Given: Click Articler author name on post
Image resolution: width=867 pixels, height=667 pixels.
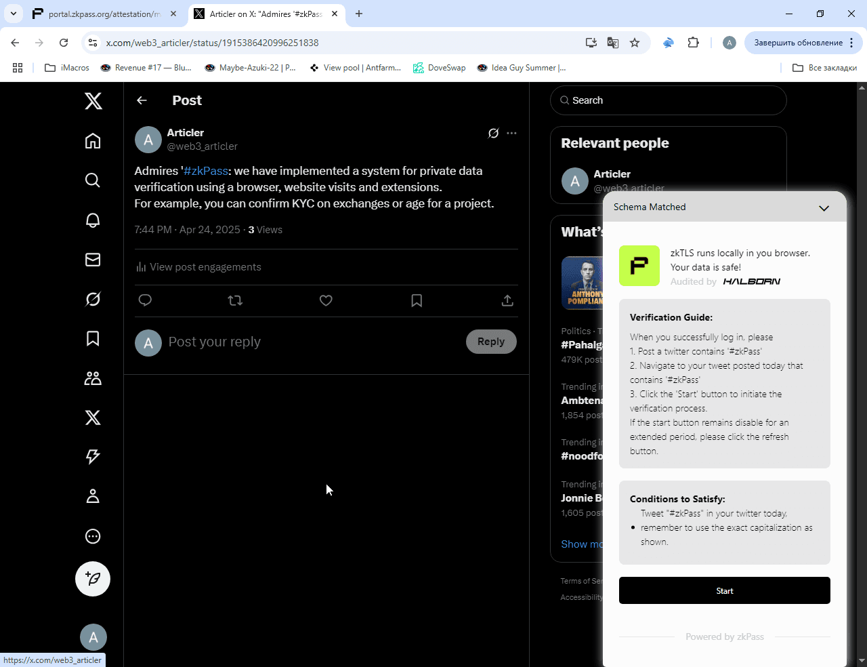Looking at the screenshot, I should [x=186, y=133].
